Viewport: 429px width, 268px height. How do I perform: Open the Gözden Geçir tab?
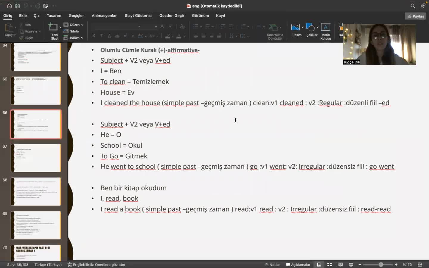click(172, 16)
